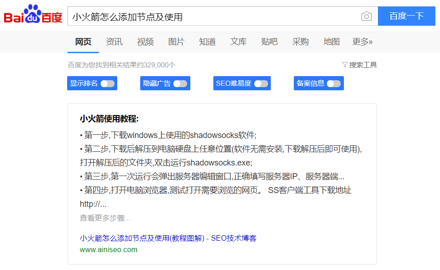Expand 查看更多步骤 to see more steps

click(105, 218)
